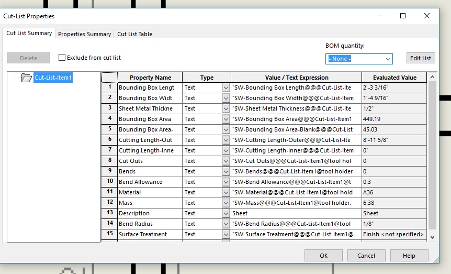Click the folder icon beside Cut-List-Item1
This screenshot has width=451, height=274.
tap(27, 78)
